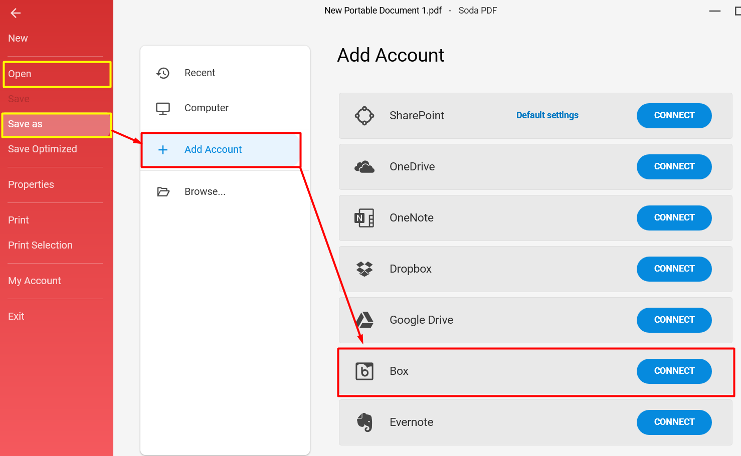This screenshot has height=456, width=741.
Task: Select Save Optimized option
Action: point(43,149)
